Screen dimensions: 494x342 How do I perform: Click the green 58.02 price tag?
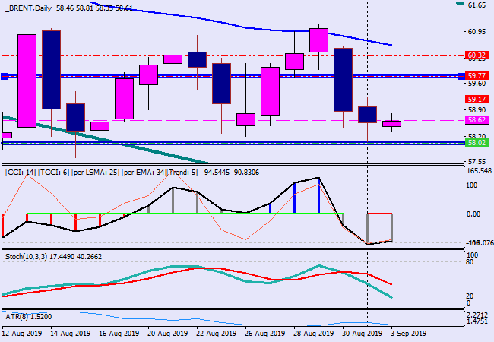(x=477, y=142)
